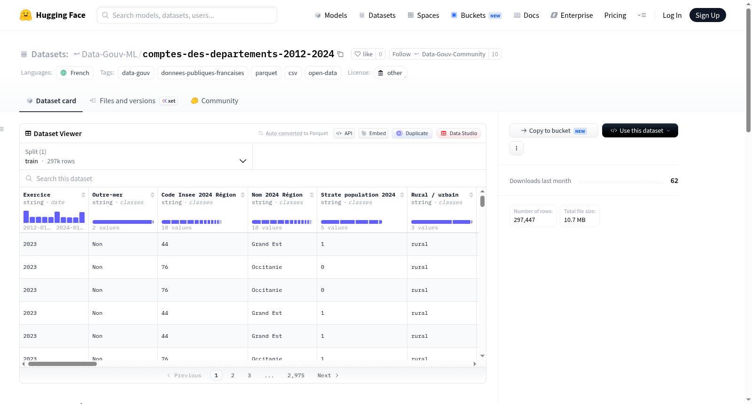The height and width of the screenshot is (404, 752).
Task: Copy the dataset name with the copy icon
Action: (x=341, y=54)
